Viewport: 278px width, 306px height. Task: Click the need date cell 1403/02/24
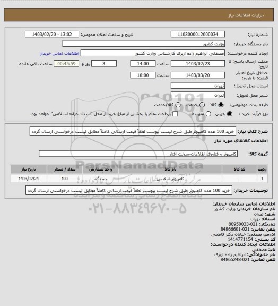click(x=29, y=178)
